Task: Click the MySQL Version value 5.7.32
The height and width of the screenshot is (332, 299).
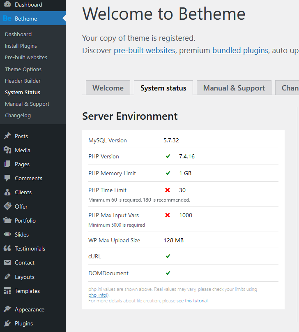Action: (171, 140)
